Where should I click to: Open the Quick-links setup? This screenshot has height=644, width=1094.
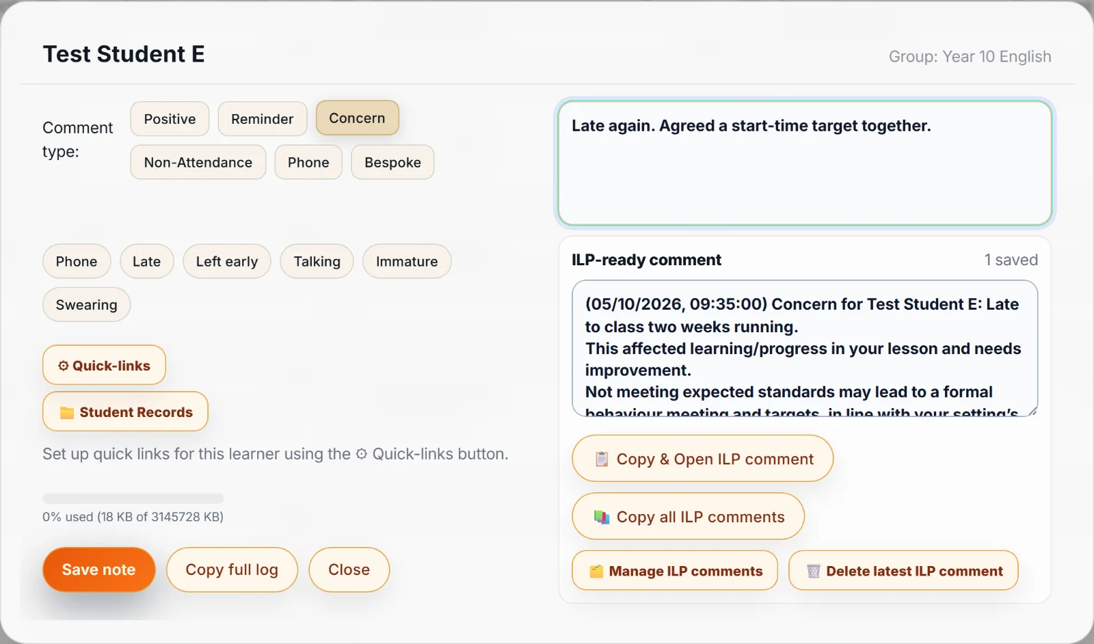tap(104, 365)
